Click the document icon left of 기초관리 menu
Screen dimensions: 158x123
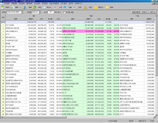(1, 3)
